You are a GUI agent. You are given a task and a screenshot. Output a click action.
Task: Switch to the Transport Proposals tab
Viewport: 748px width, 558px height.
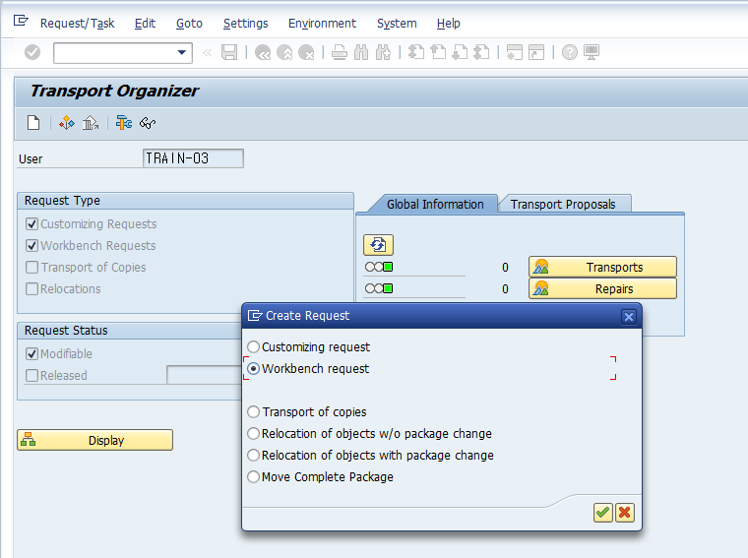point(563,204)
